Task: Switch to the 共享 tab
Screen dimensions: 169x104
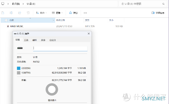Action: point(43,40)
